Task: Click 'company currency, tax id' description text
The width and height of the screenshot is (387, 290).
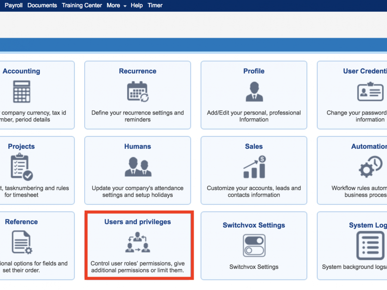Action: (x=33, y=116)
